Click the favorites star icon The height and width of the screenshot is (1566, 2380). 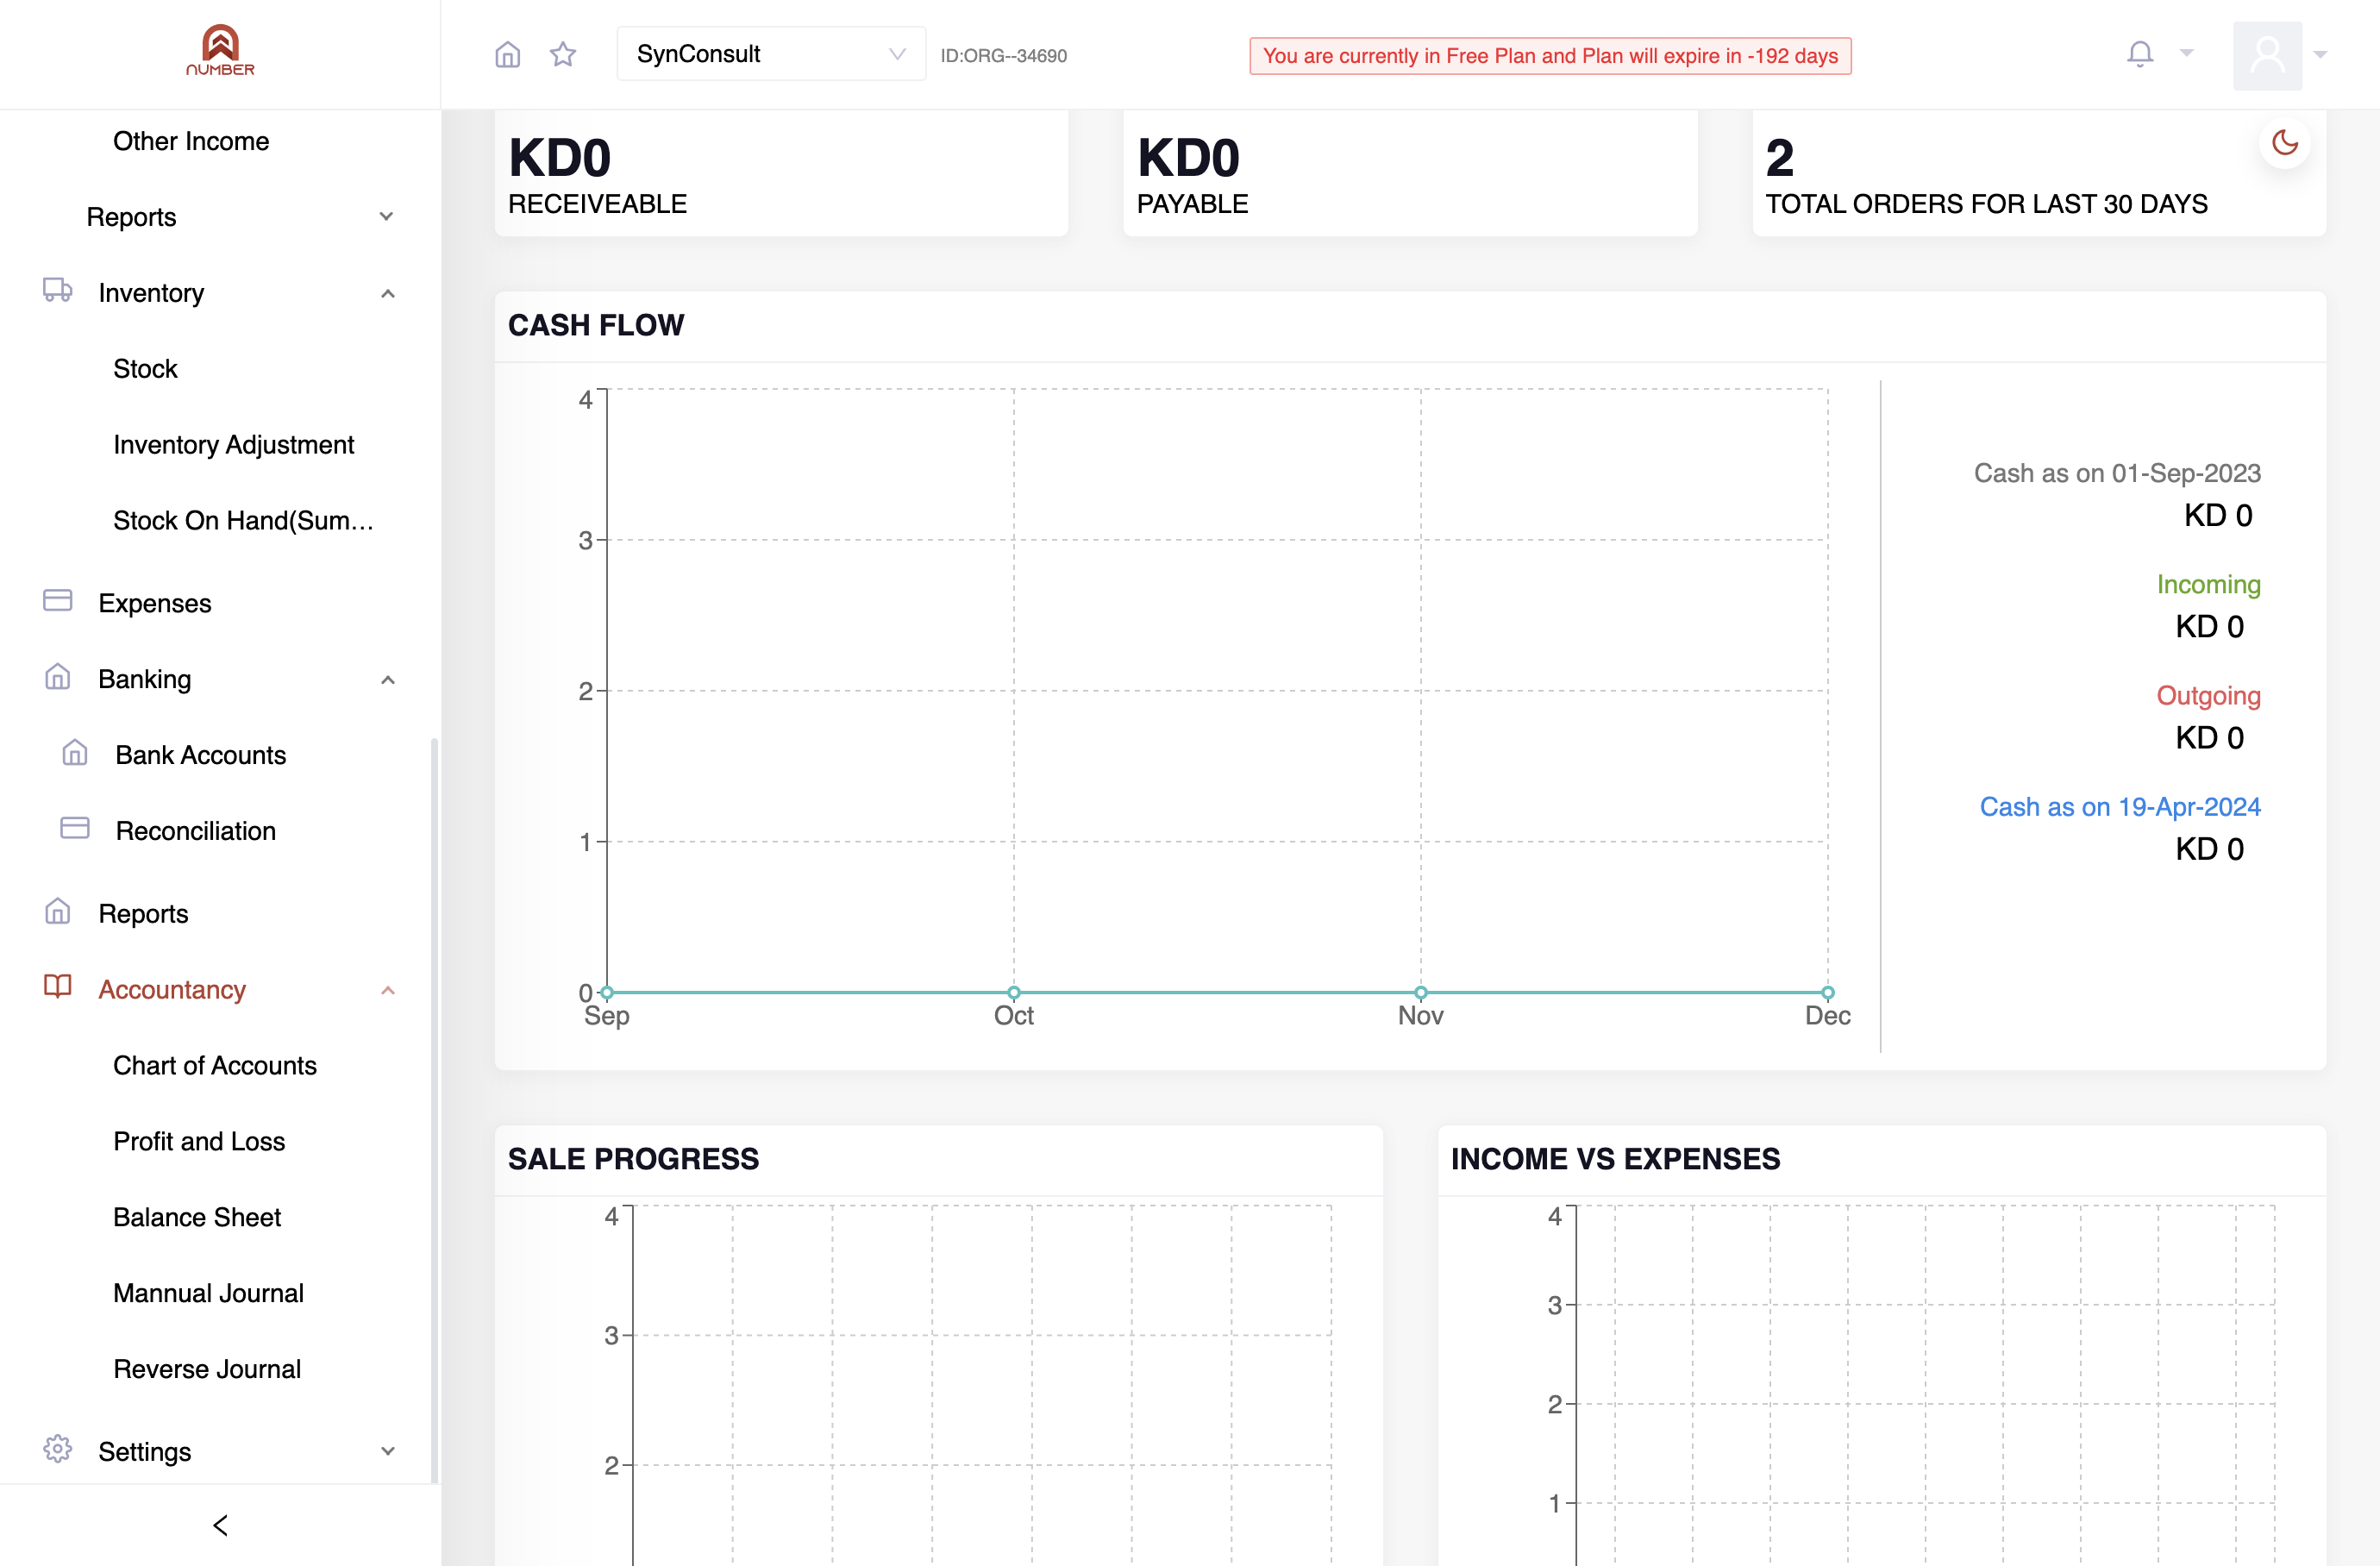[x=563, y=54]
